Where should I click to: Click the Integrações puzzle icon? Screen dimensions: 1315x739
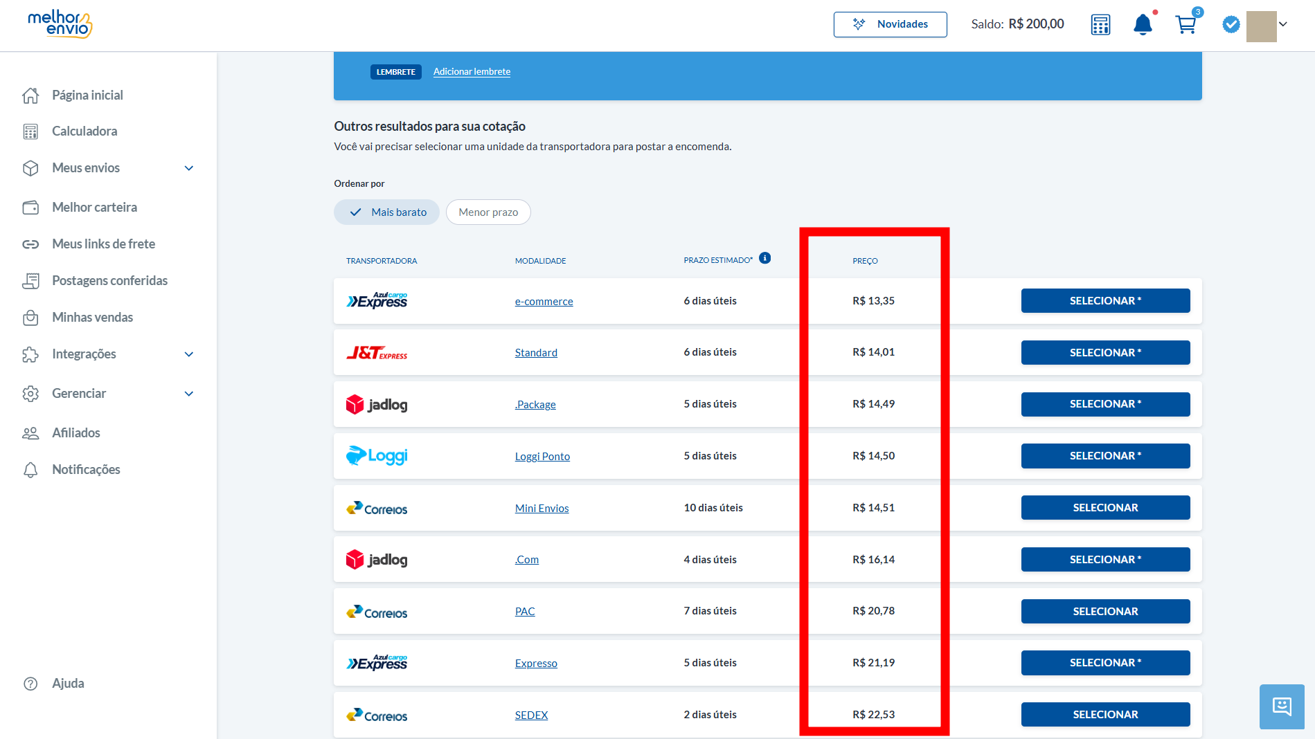[30, 354]
